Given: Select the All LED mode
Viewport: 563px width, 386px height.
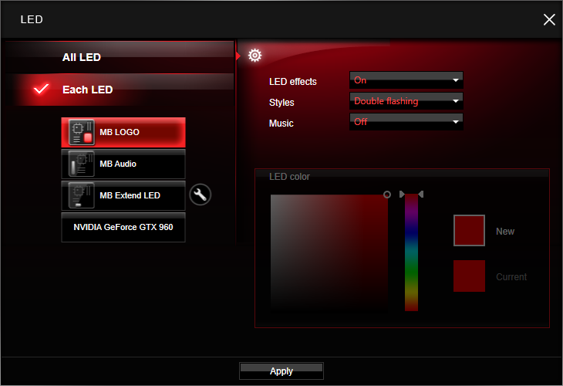Looking at the screenshot, I should (x=82, y=57).
